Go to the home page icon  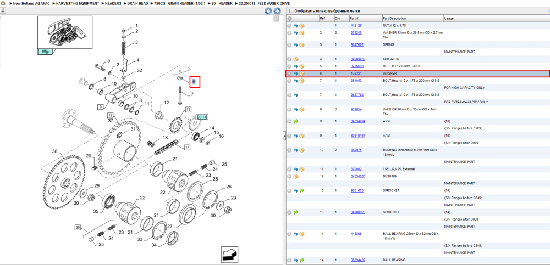3,3
